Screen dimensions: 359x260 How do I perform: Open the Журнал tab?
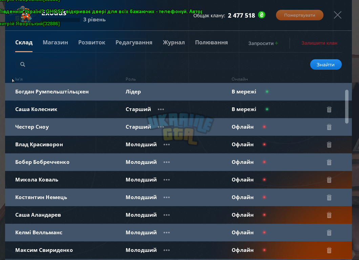173,43
